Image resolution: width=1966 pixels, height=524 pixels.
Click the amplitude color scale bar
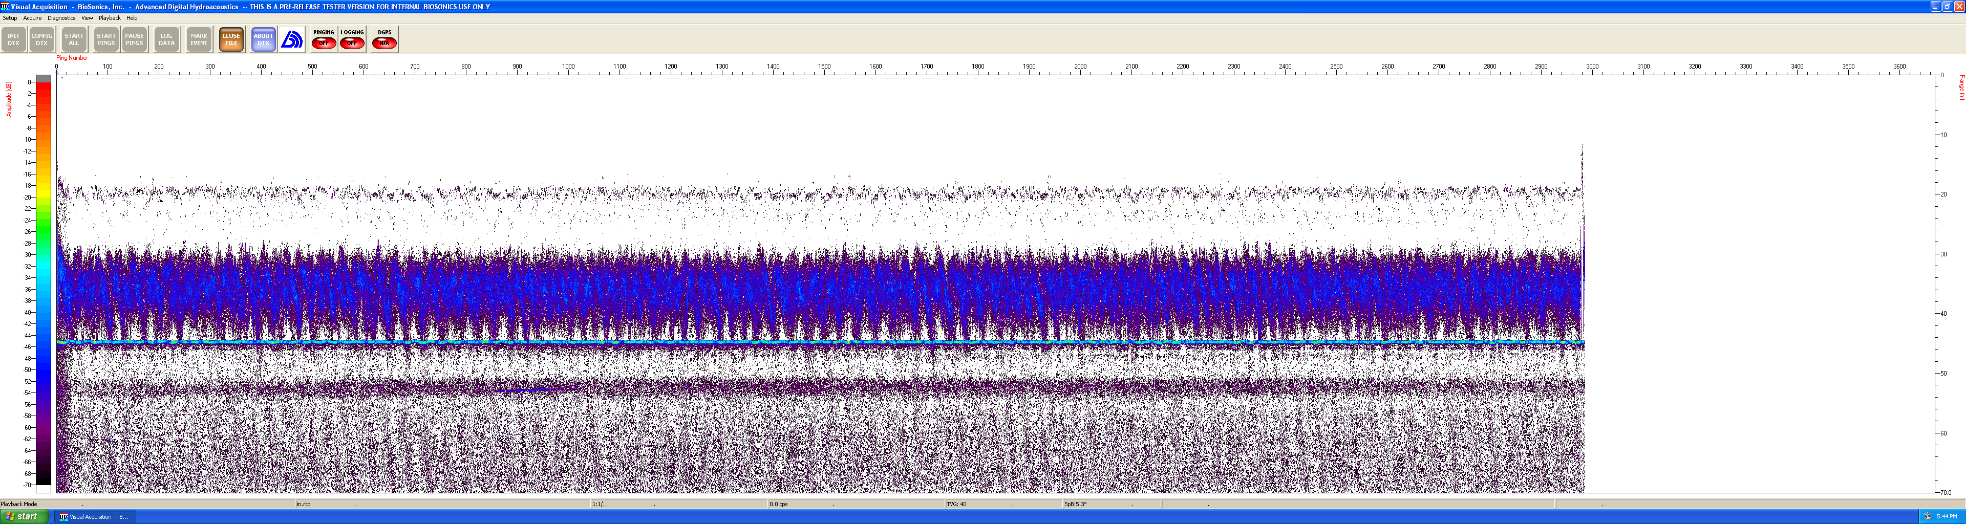pos(44,283)
